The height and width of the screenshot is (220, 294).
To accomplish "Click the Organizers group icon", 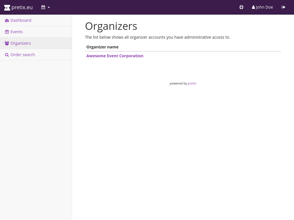I will coord(7,43).
